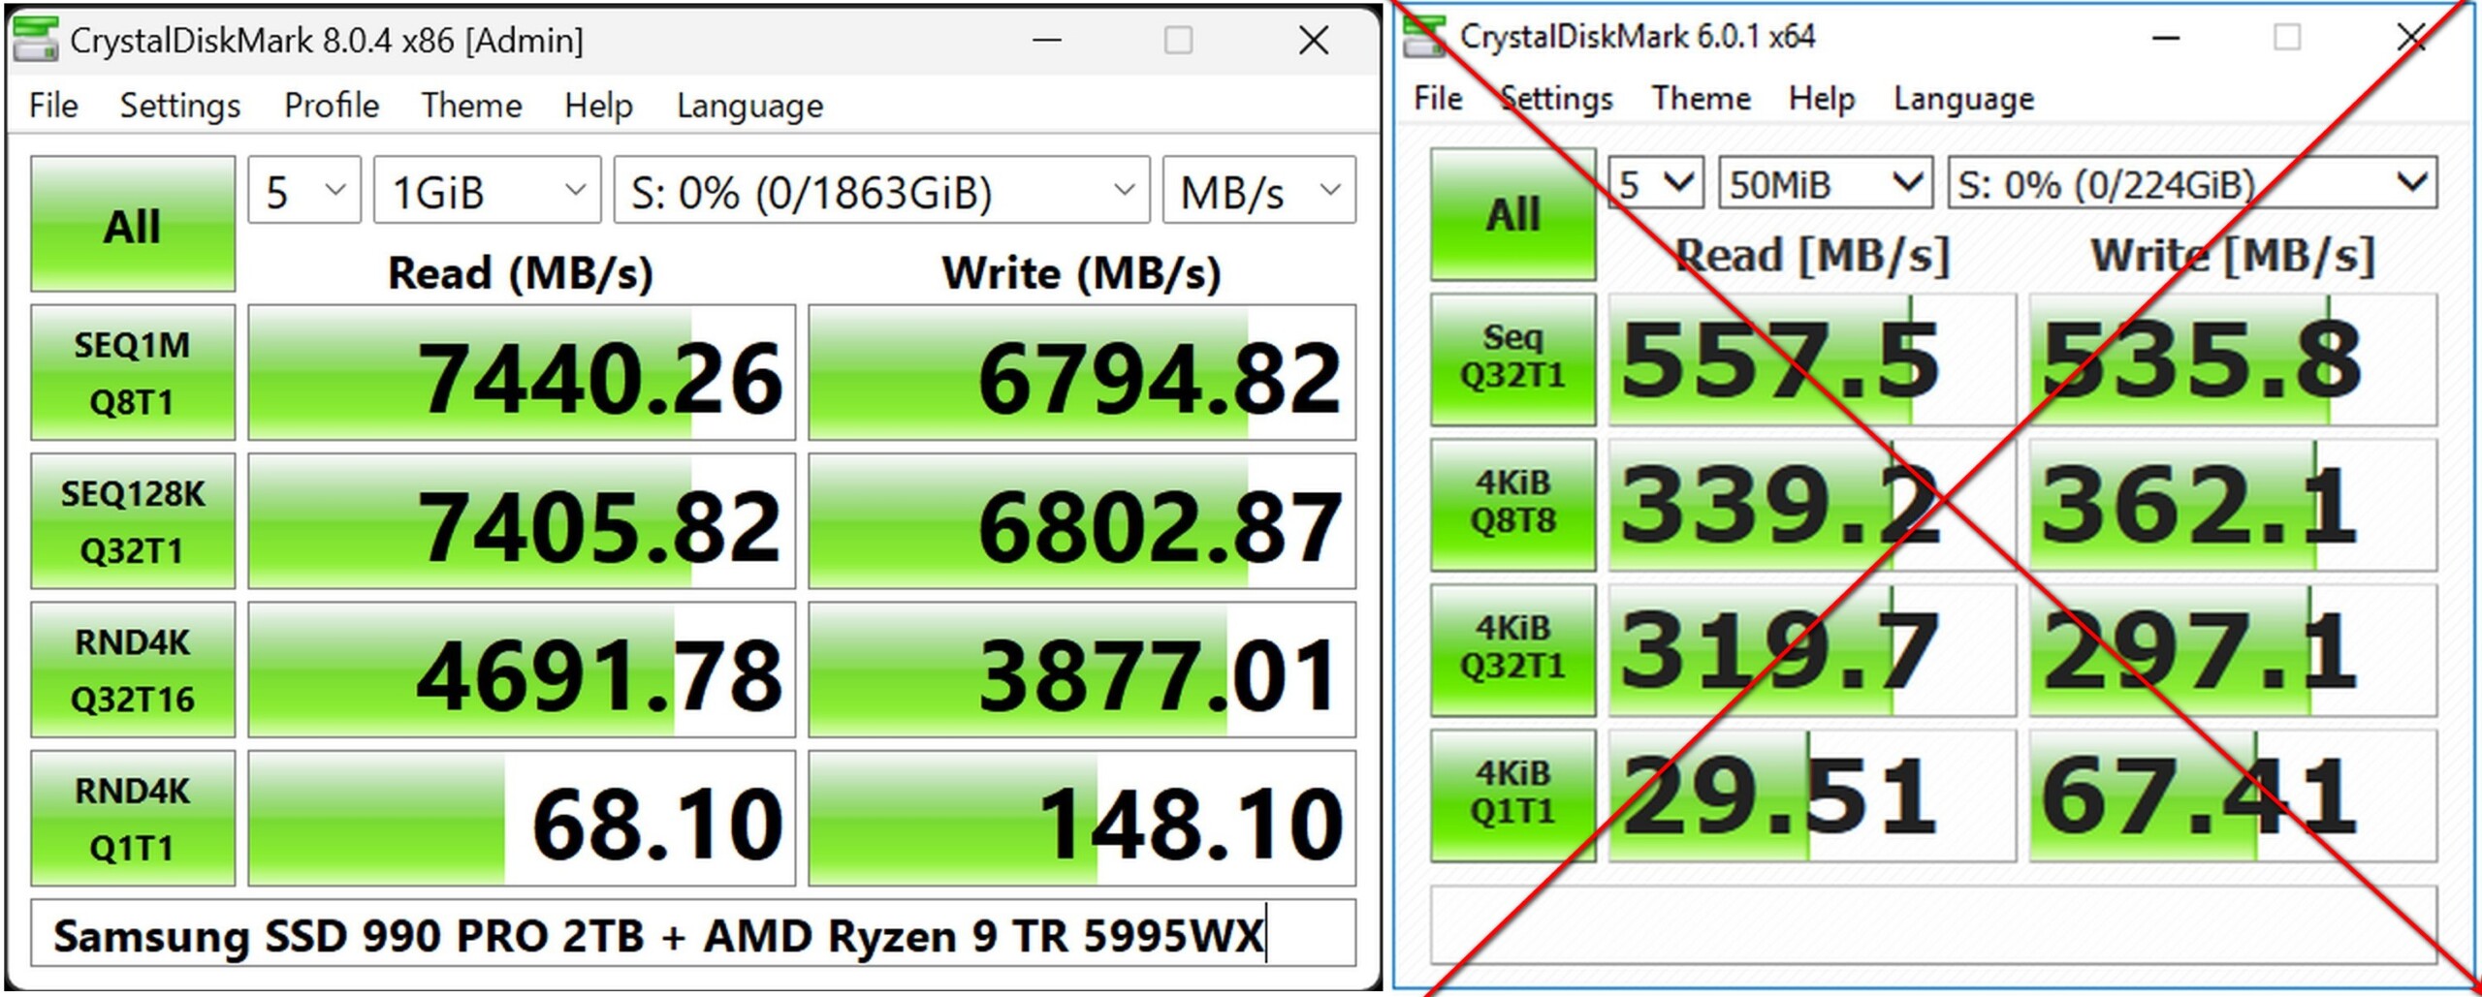
Task: Click comment field with Samsung SSD 990 PRO text
Action: 693,933
